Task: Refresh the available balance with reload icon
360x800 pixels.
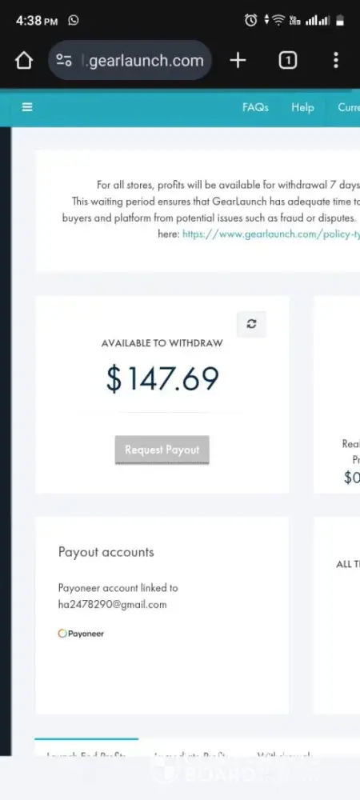Action: [x=251, y=324]
